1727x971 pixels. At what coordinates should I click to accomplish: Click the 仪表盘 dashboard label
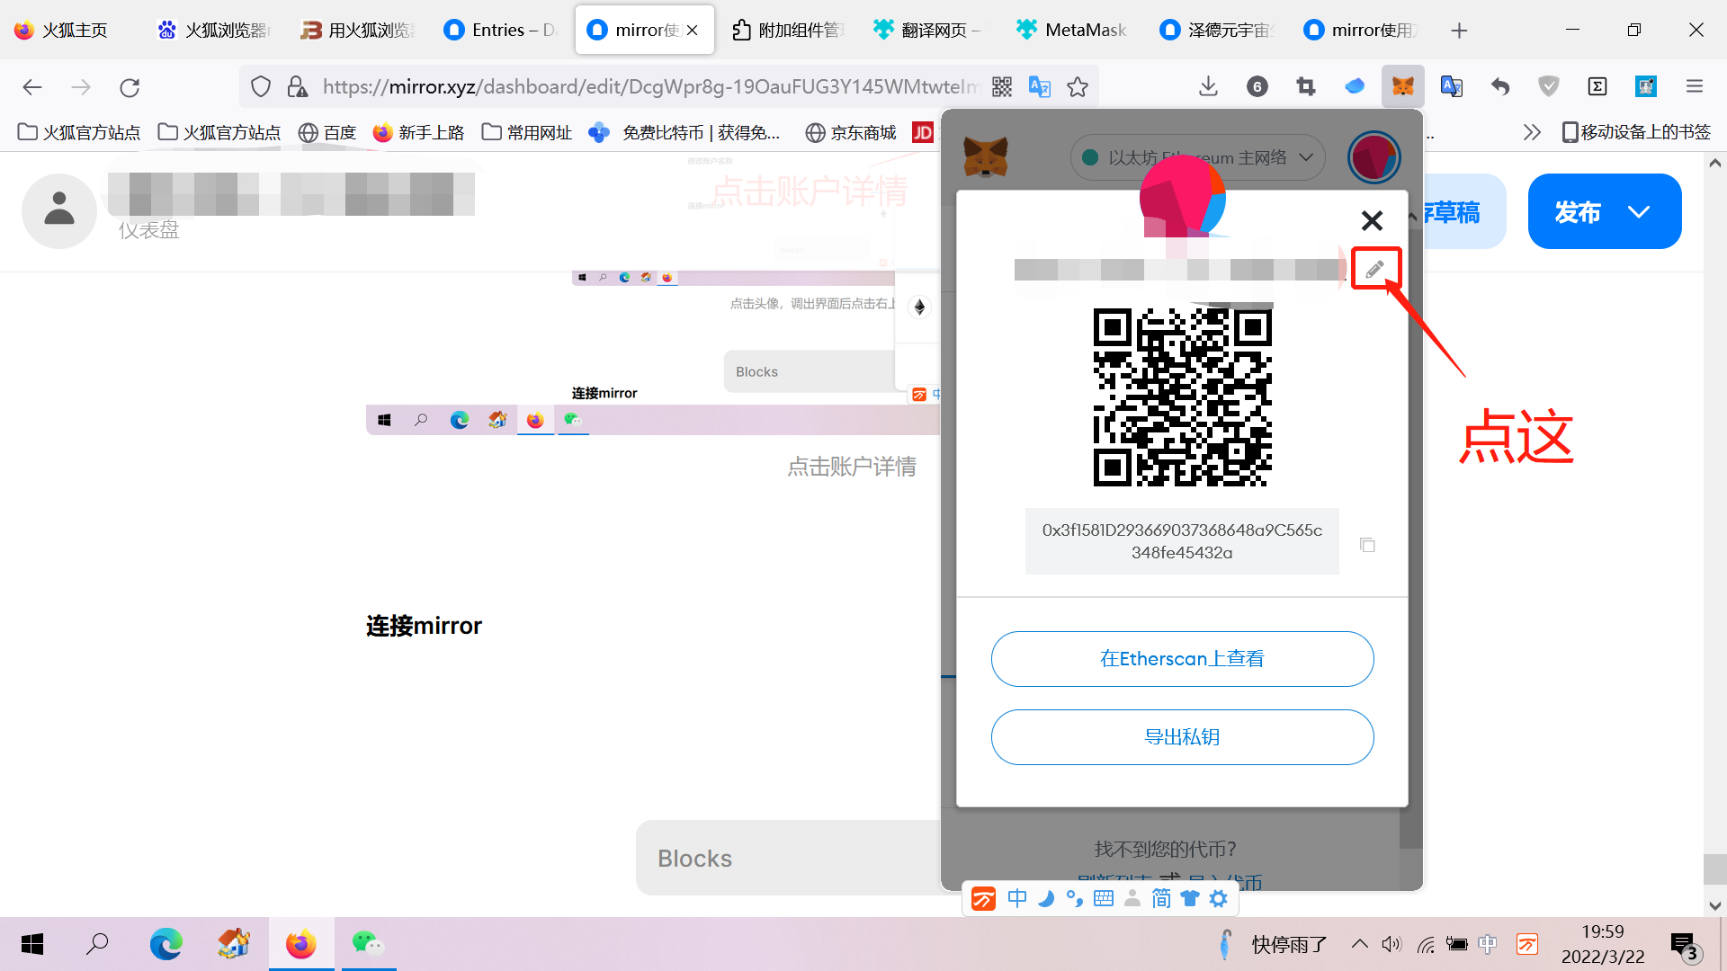tap(148, 230)
